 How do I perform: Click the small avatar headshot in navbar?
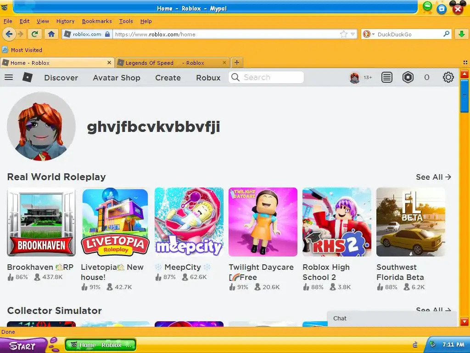tap(355, 77)
